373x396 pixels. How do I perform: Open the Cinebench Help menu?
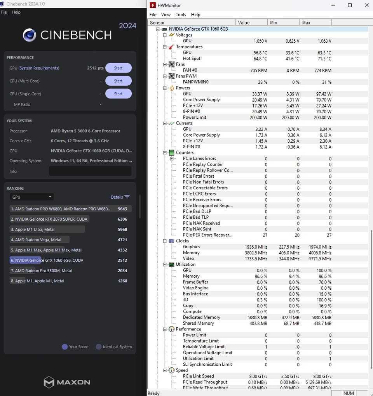point(16,12)
